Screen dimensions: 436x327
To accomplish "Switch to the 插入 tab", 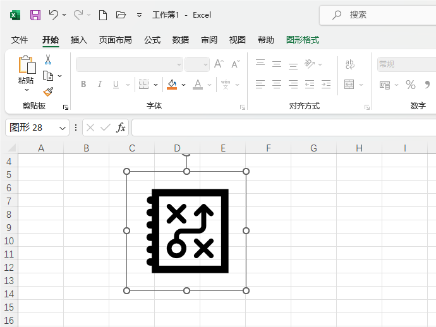I will (79, 40).
